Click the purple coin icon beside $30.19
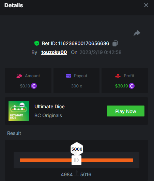Screen dimensions: 154x181 click(x=132, y=86)
